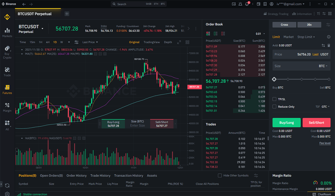This screenshot has width=335, height=196.
Task: Click the refresh icon at sidebar bottom
Action: 7,185
